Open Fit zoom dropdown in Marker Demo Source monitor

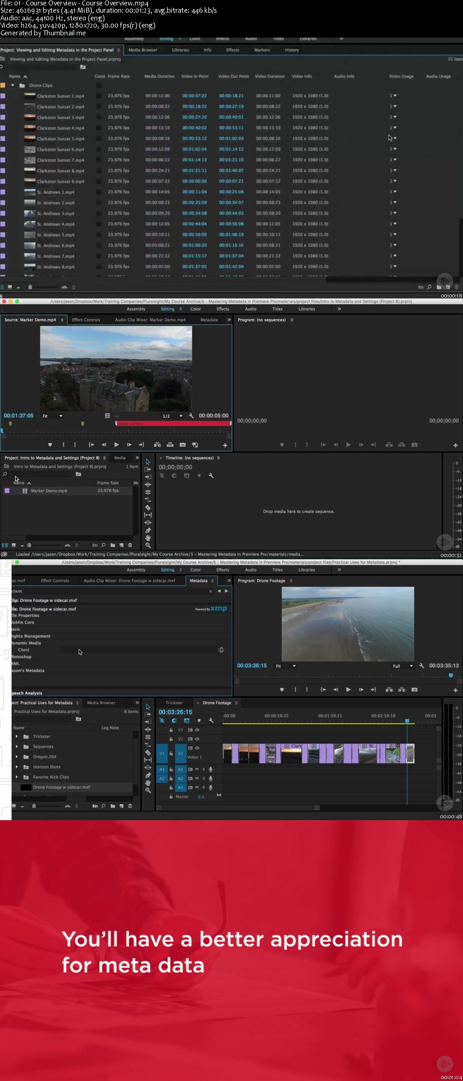click(x=52, y=416)
